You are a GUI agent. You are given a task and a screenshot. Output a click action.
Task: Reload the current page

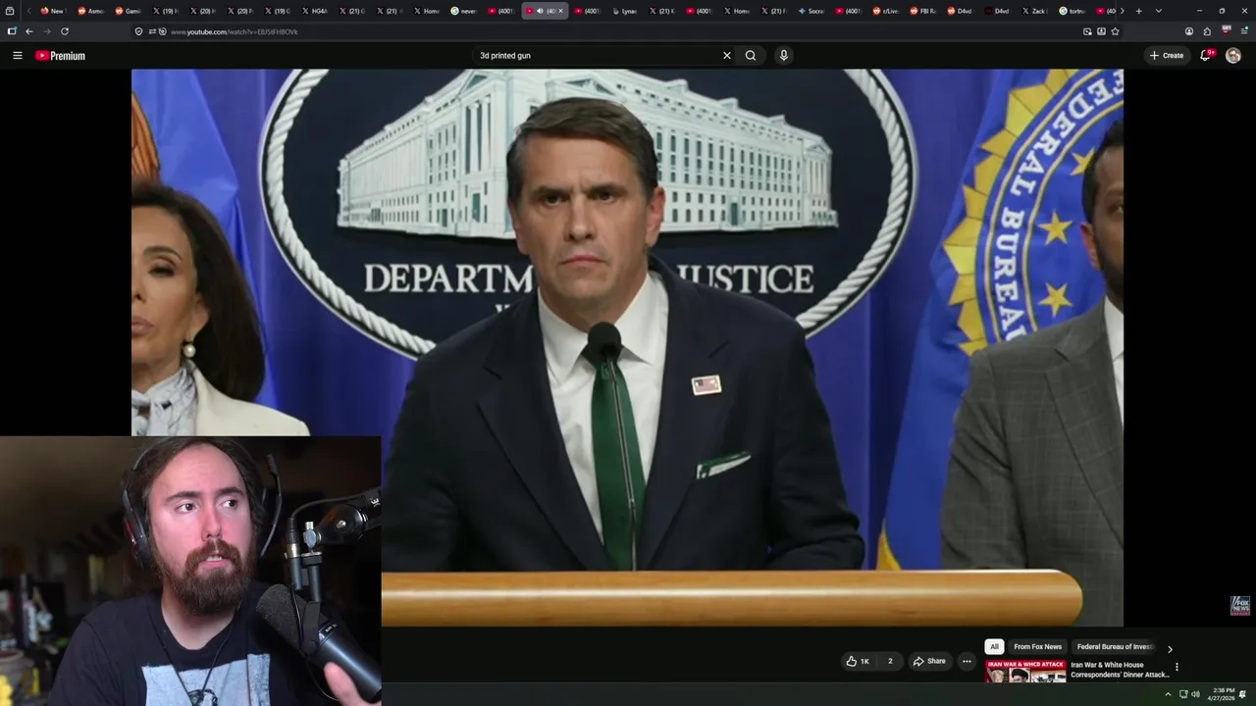[65, 31]
